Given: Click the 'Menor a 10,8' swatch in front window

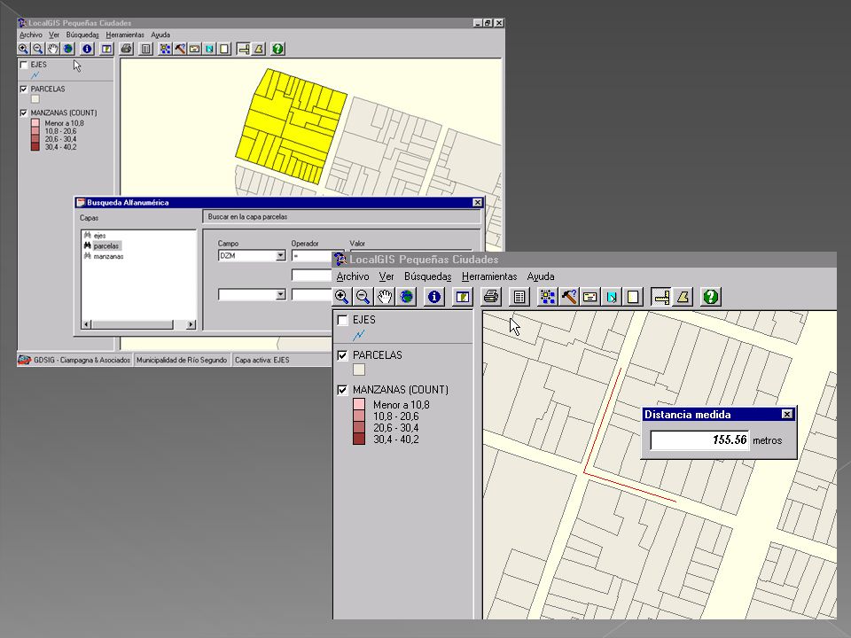Looking at the screenshot, I should coord(359,404).
